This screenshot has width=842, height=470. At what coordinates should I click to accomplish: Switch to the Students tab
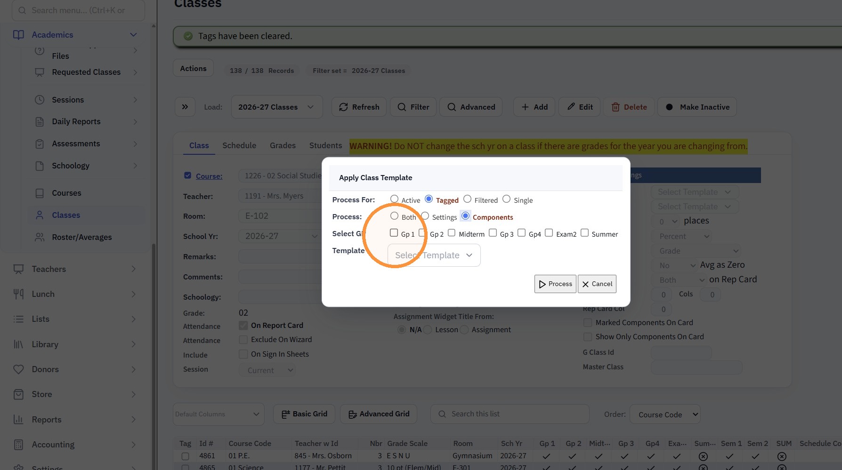tap(325, 146)
